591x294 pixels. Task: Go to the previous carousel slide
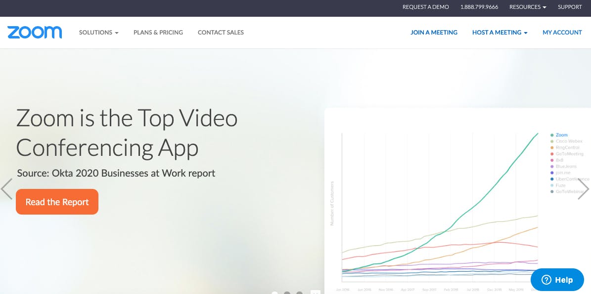point(6,189)
